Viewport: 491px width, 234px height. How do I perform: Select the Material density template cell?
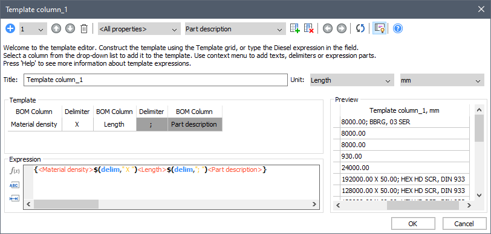pyautogui.click(x=34, y=124)
